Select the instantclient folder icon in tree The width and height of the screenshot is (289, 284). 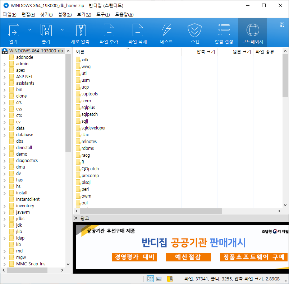(12, 199)
